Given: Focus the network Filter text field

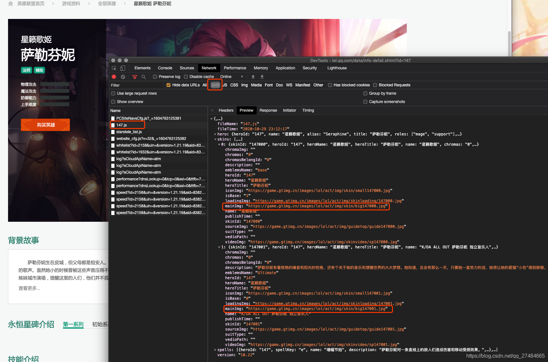Looking at the screenshot, I should pyautogui.click(x=137, y=85).
